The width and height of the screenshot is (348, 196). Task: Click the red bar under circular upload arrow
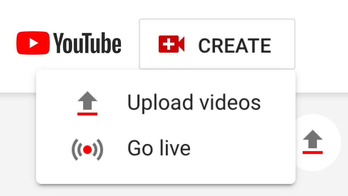point(313,152)
